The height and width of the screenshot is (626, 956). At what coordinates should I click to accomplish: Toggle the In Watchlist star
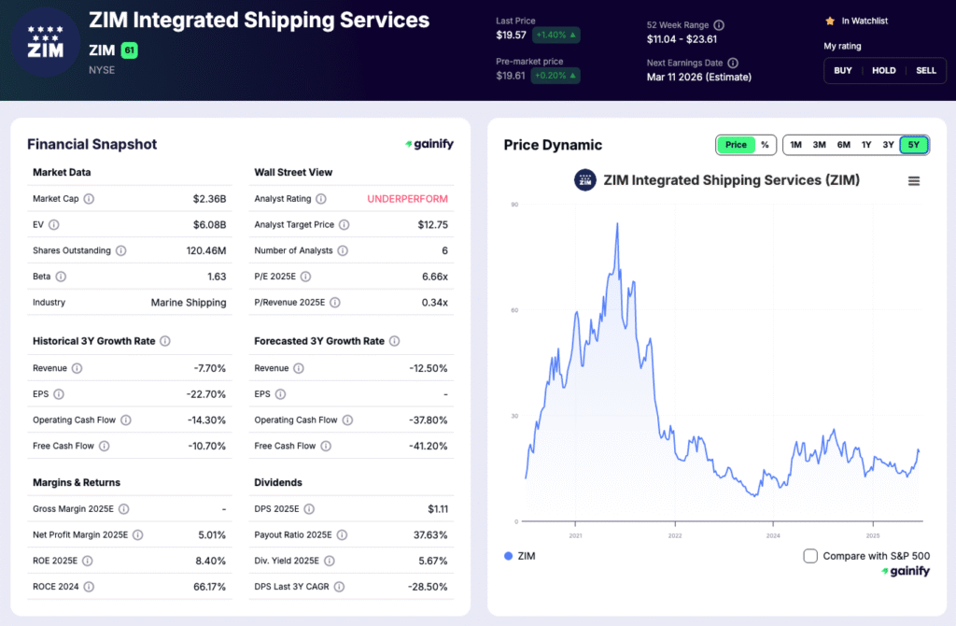pyautogui.click(x=829, y=21)
